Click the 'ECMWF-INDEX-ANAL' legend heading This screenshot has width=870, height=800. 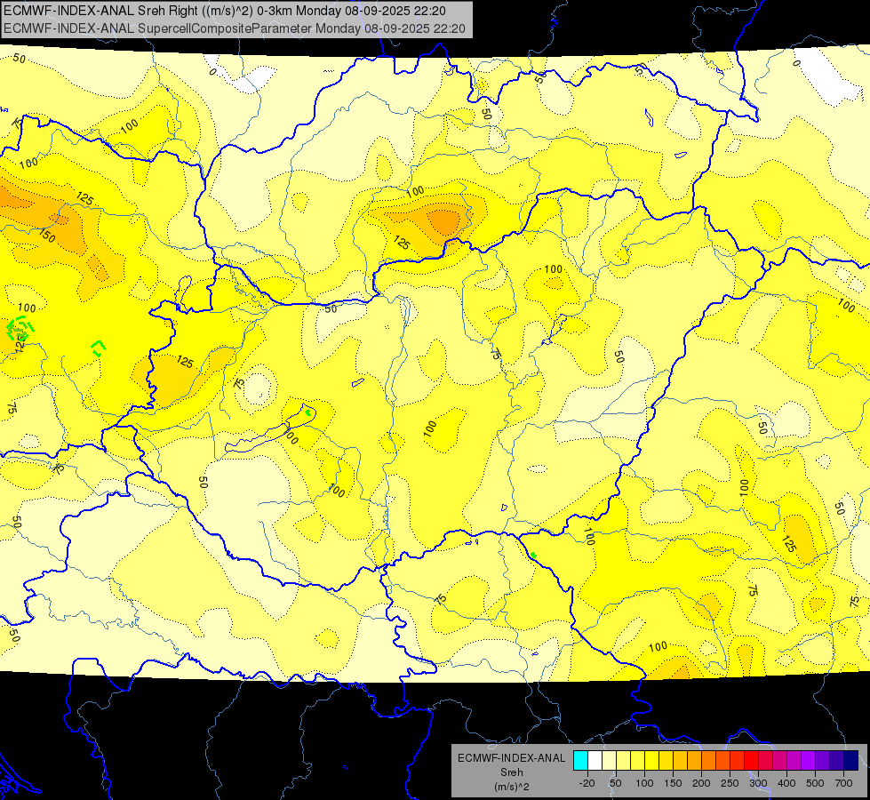point(511,758)
